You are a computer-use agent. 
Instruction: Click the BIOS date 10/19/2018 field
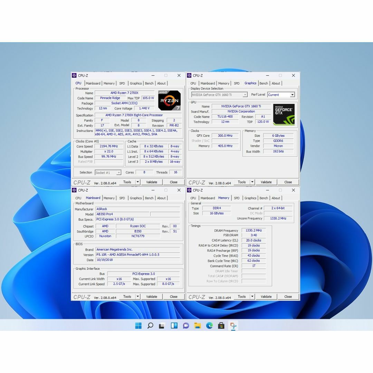click(x=138, y=260)
